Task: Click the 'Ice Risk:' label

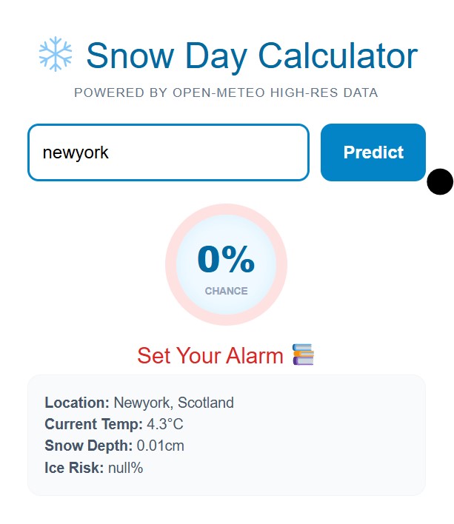Action: [74, 467]
